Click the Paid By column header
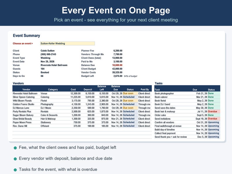 tap(145, 90)
